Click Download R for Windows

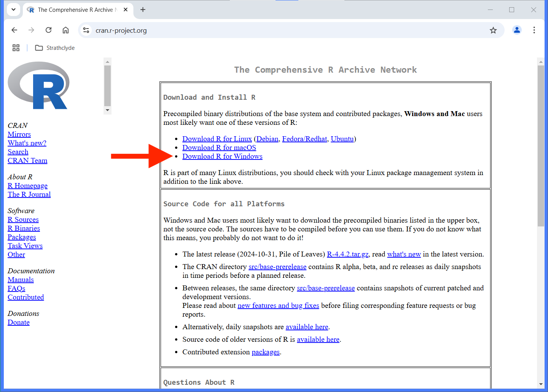[222, 156]
